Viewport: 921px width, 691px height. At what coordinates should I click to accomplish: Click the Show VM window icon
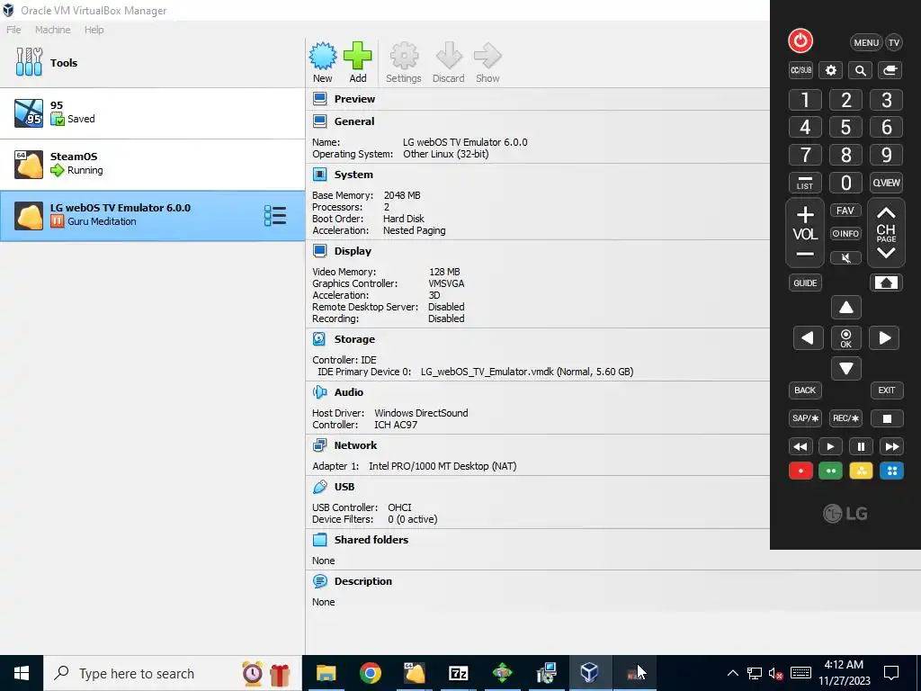pos(487,62)
